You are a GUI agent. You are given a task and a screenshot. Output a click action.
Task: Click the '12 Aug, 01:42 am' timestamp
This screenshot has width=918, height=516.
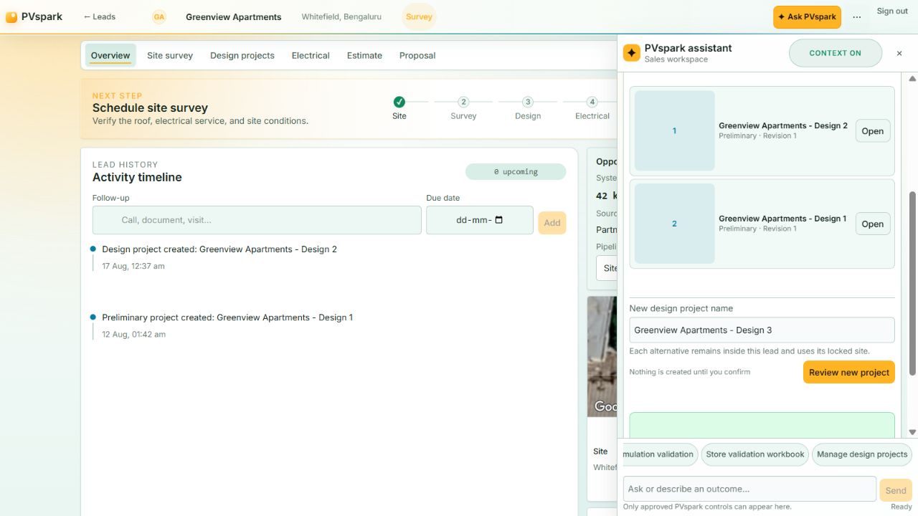133,334
